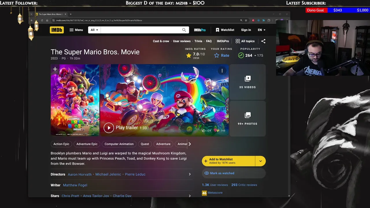Open the Watchlist from header
Screen dimensions: 370x208
(x=225, y=30)
